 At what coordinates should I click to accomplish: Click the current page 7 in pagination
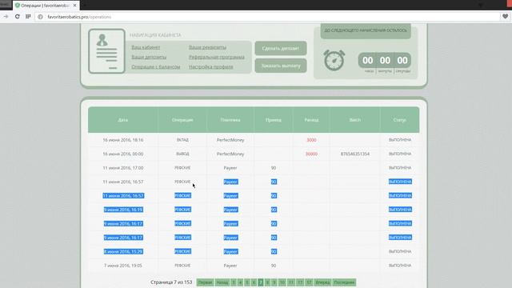click(261, 282)
